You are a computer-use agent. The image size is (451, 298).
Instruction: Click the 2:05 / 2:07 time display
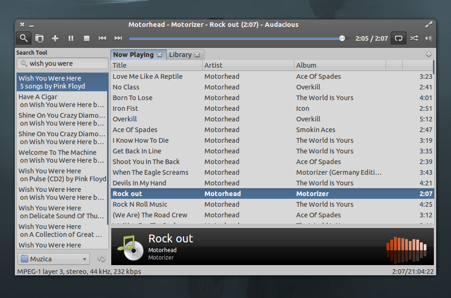(x=371, y=38)
